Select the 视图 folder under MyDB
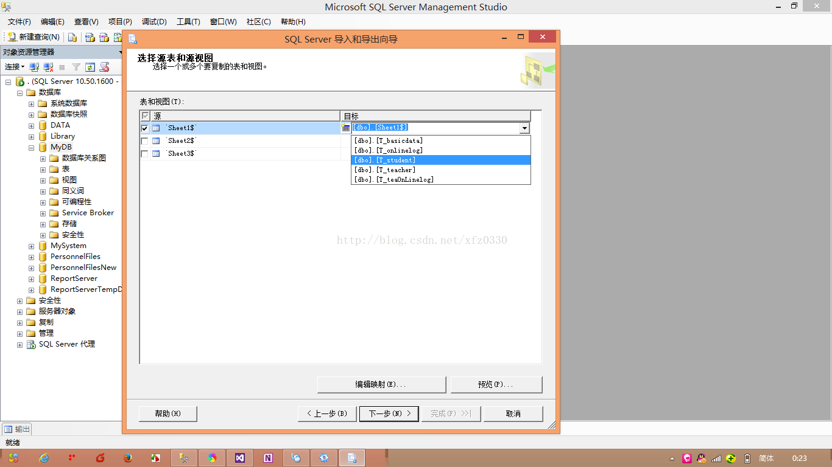The image size is (832, 467). pos(69,180)
